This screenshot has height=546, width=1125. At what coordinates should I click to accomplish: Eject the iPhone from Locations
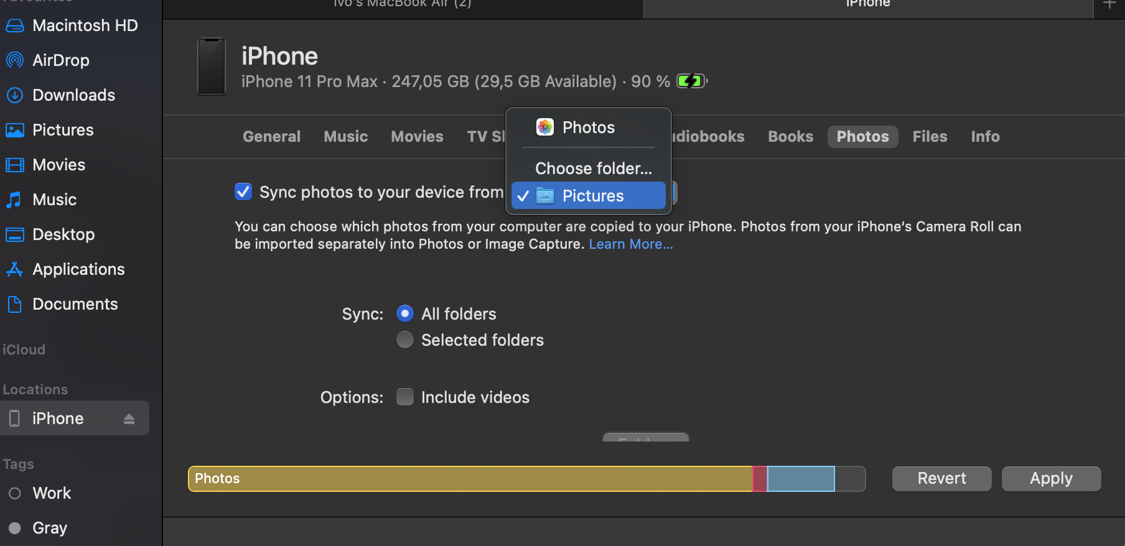129,419
